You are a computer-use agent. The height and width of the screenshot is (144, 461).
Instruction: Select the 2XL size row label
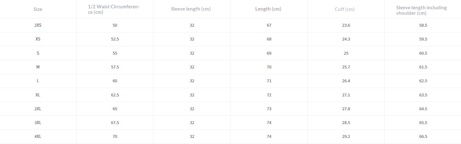(38, 109)
